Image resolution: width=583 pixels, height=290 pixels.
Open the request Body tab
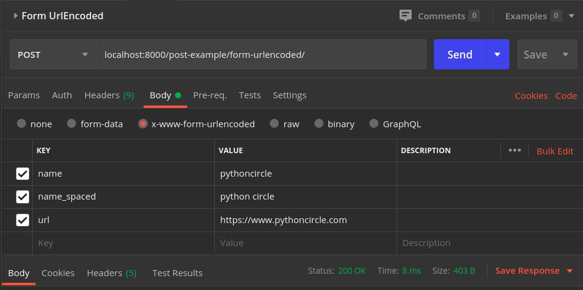tap(165, 95)
